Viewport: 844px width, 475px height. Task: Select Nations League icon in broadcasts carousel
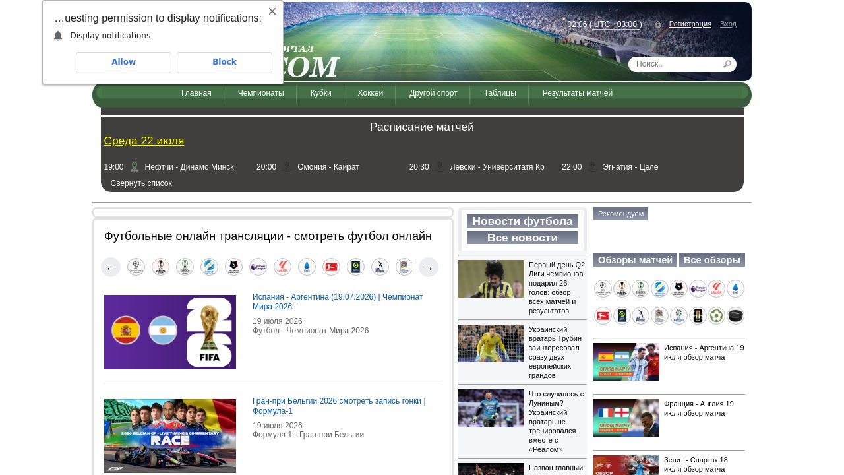click(404, 267)
